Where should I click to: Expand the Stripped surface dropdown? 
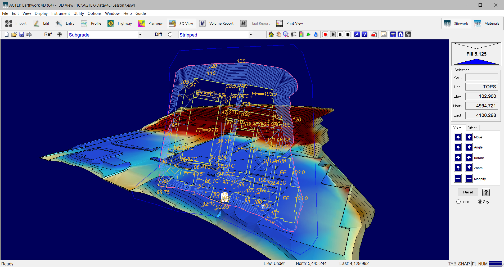[x=250, y=35]
